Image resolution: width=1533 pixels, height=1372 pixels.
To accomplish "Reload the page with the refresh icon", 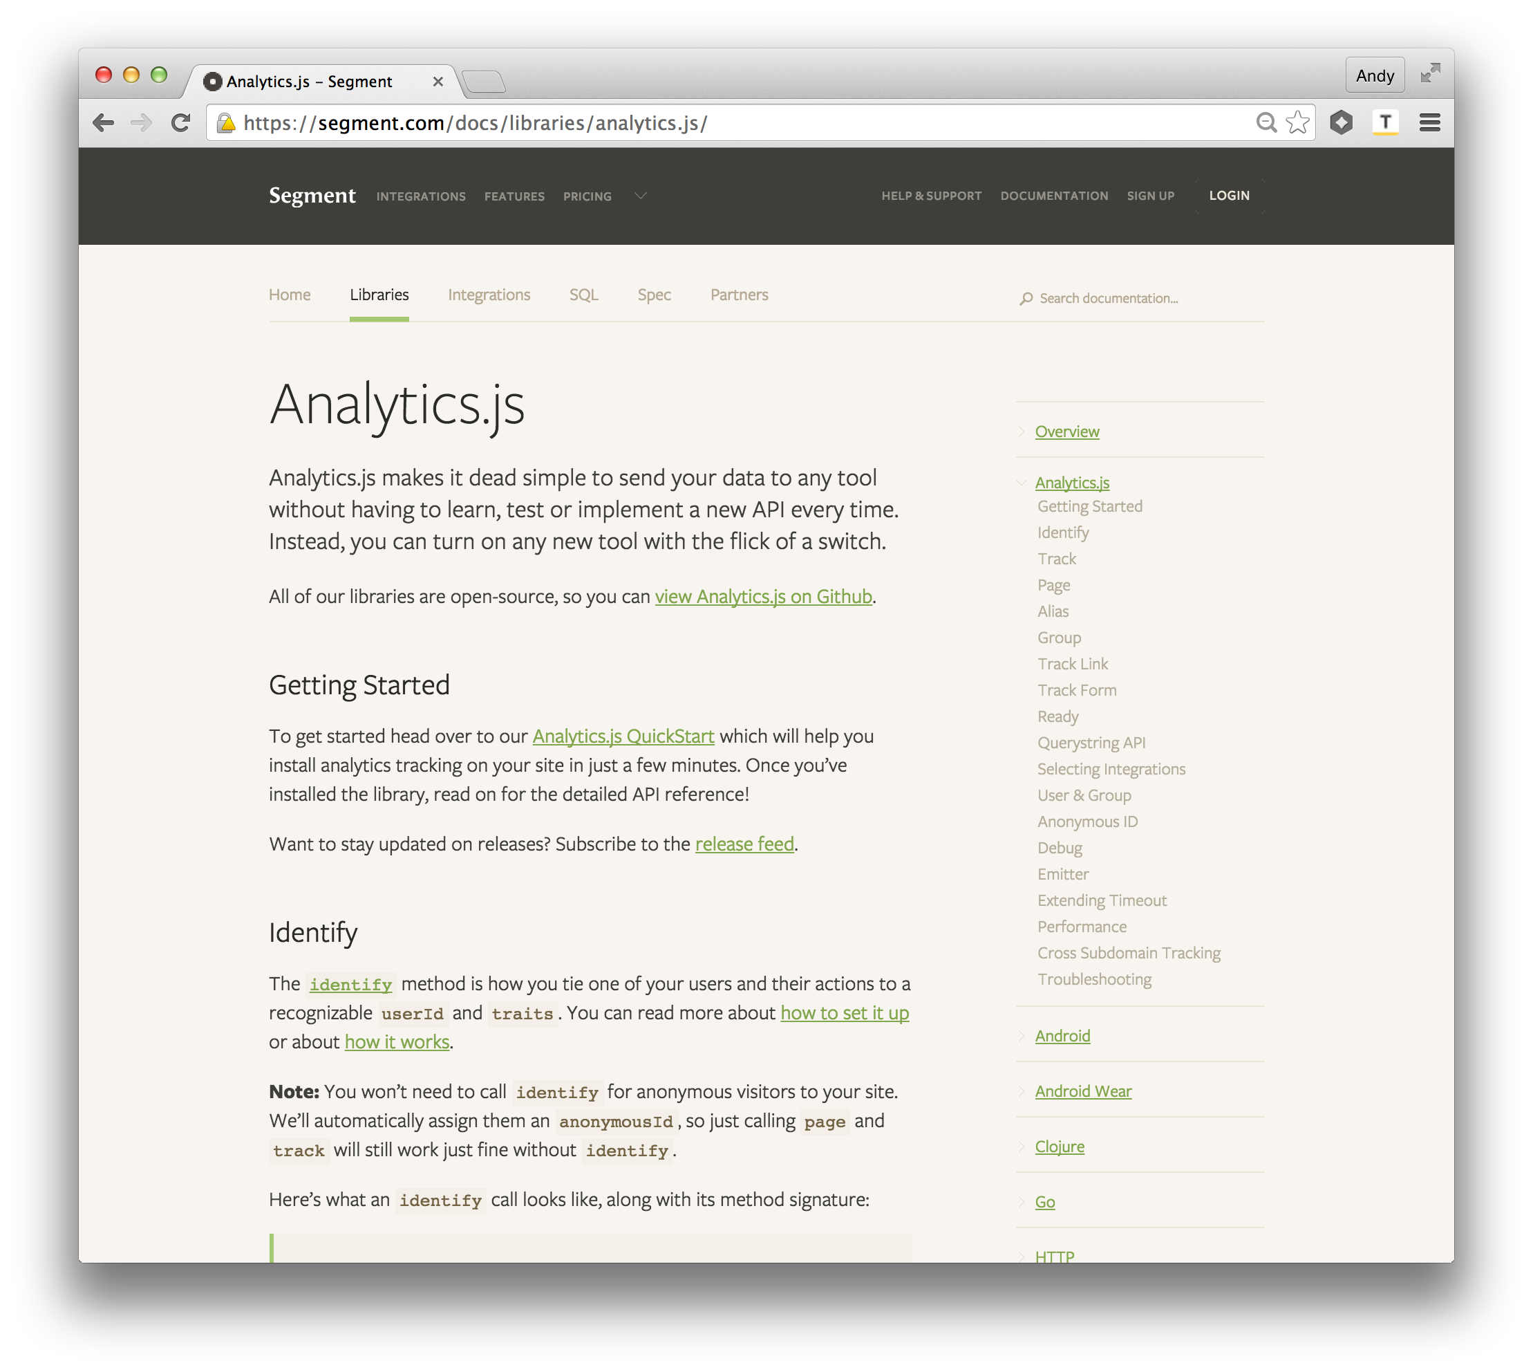I will point(181,123).
